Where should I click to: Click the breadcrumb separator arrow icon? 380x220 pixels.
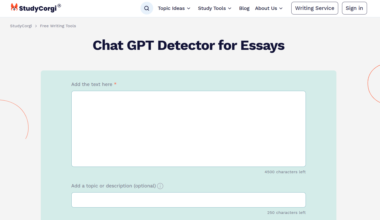(x=36, y=26)
